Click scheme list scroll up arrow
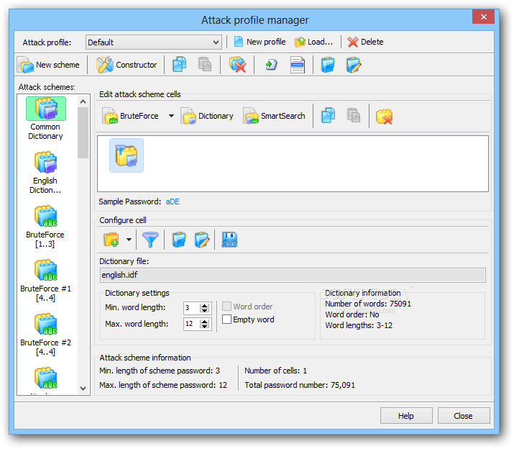The width and height of the screenshot is (514, 449). pyautogui.click(x=83, y=101)
